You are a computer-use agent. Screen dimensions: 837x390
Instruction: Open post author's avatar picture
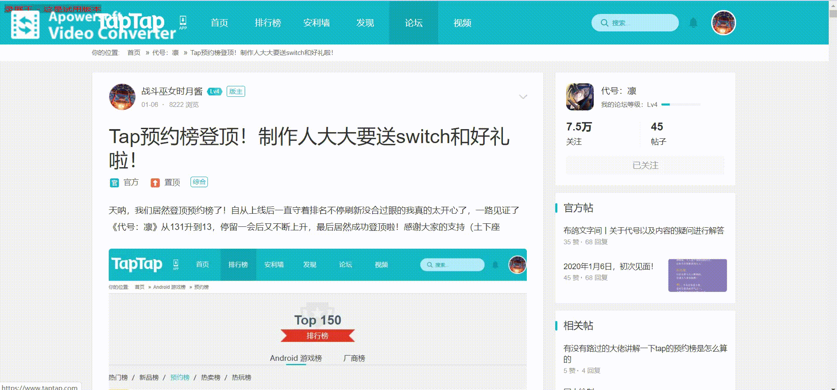(x=122, y=97)
